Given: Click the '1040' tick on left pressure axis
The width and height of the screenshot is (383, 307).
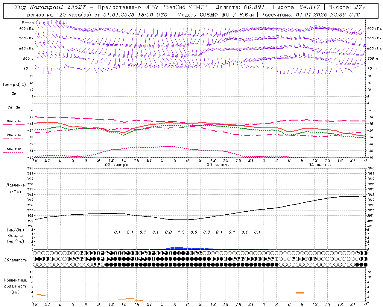Looking at the screenshot, I should [x=30, y=168].
